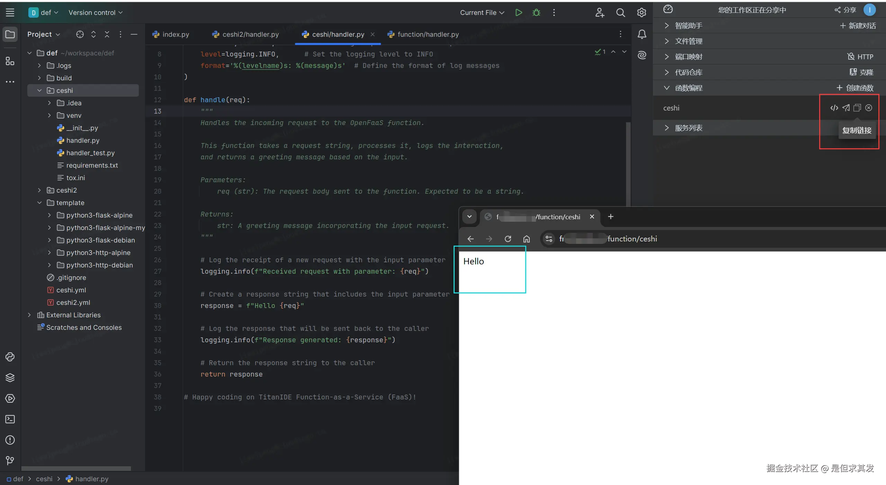The width and height of the screenshot is (886, 485).
Task: Open Python Console from left sidebar
Action: (x=10, y=357)
